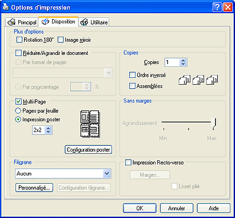This screenshot has height=218, width=235.
Task: Click the Utilitaire tab tools icon
Action: click(x=84, y=22)
